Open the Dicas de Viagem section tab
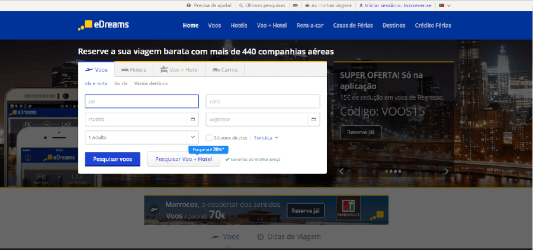 [289, 237]
